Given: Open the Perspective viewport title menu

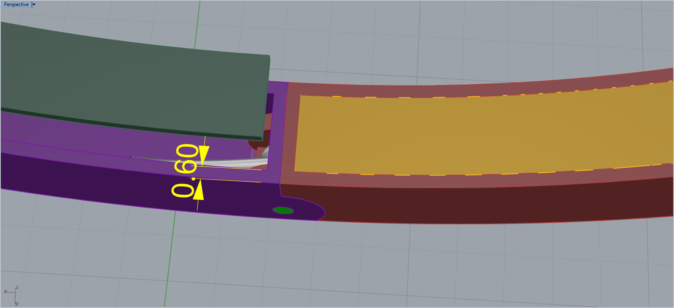Looking at the screenshot, I should [16, 4].
